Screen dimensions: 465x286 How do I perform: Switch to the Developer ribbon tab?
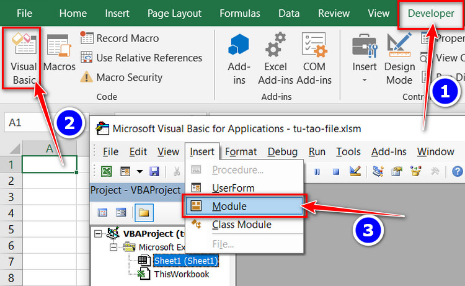(x=431, y=14)
